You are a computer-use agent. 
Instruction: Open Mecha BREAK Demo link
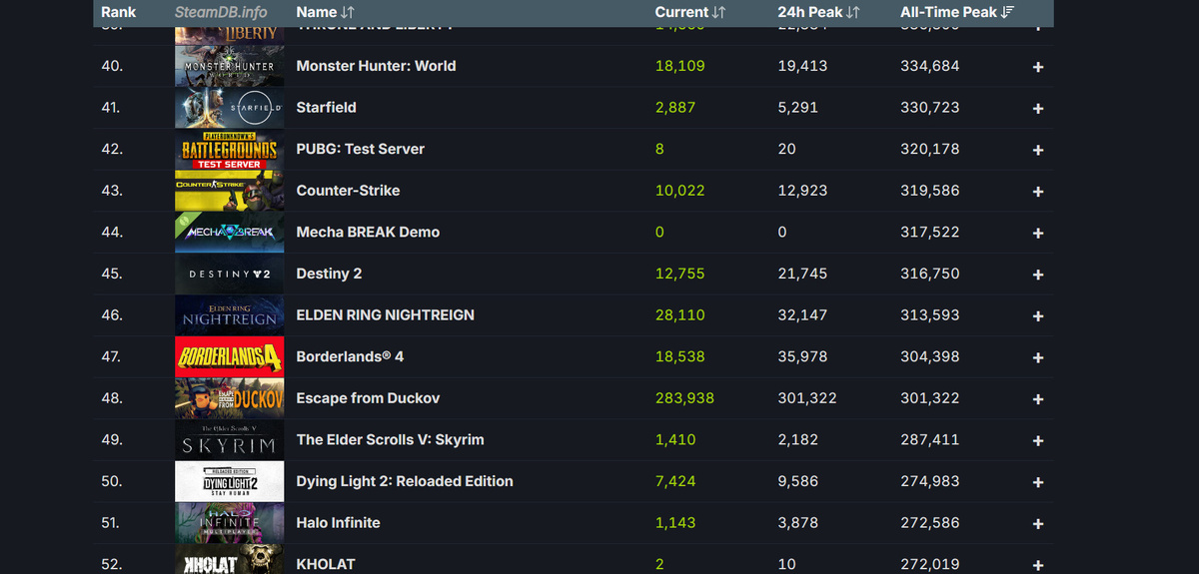pyautogui.click(x=368, y=233)
